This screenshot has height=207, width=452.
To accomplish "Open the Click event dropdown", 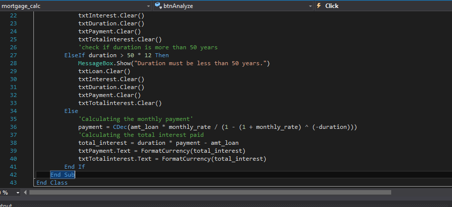I will 383,6.
